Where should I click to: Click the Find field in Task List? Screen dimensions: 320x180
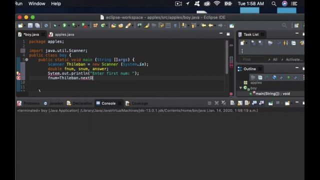pyautogui.click(x=252, y=59)
